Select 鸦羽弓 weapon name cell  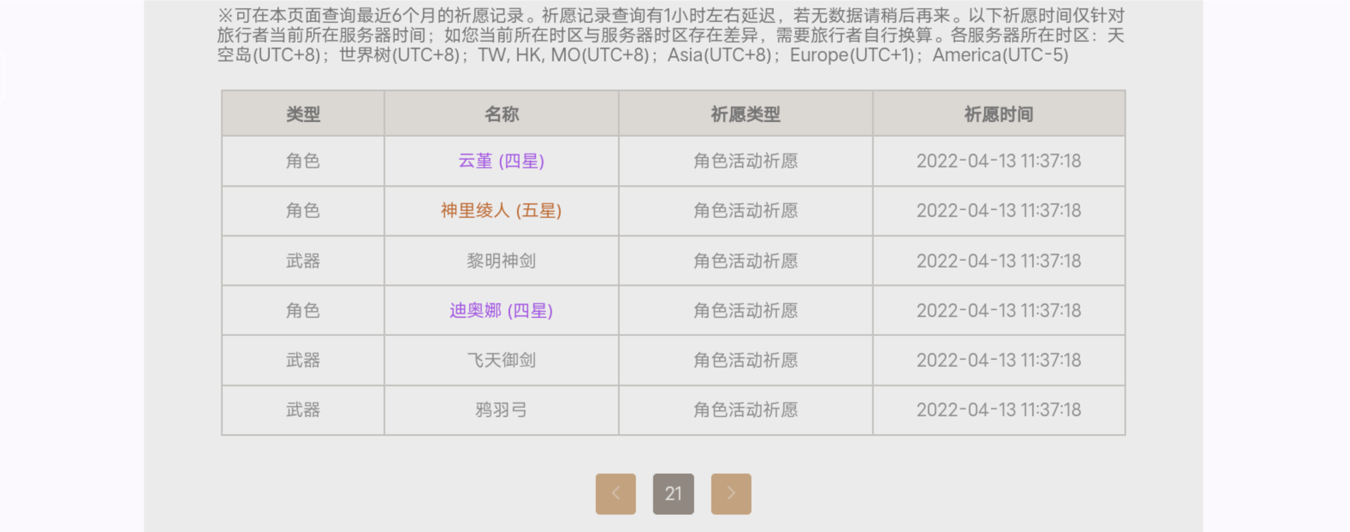(501, 410)
